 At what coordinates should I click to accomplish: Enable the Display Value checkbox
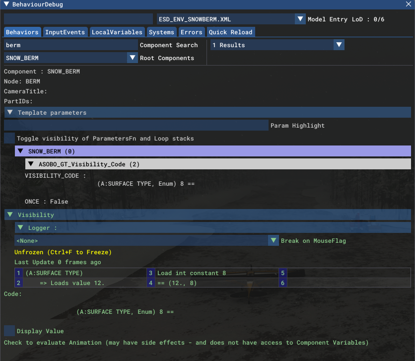point(8,331)
